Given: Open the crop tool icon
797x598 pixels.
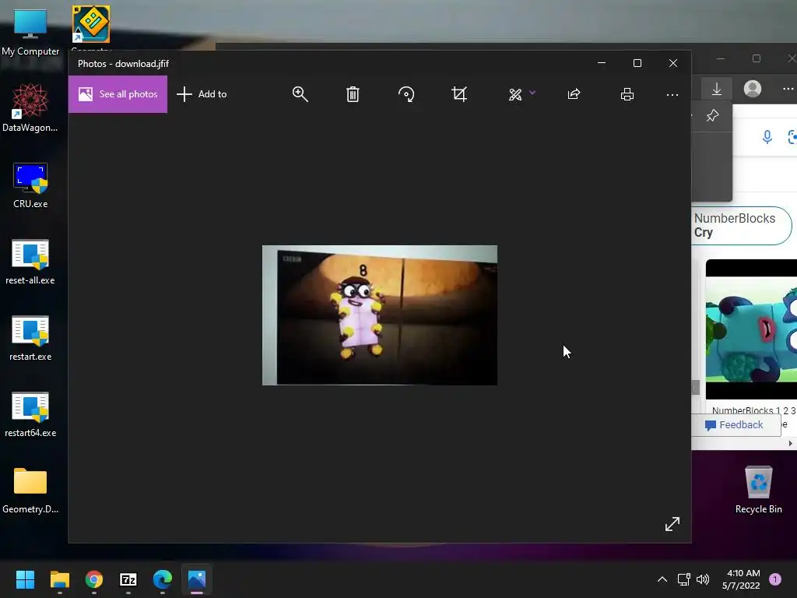Looking at the screenshot, I should tap(459, 94).
